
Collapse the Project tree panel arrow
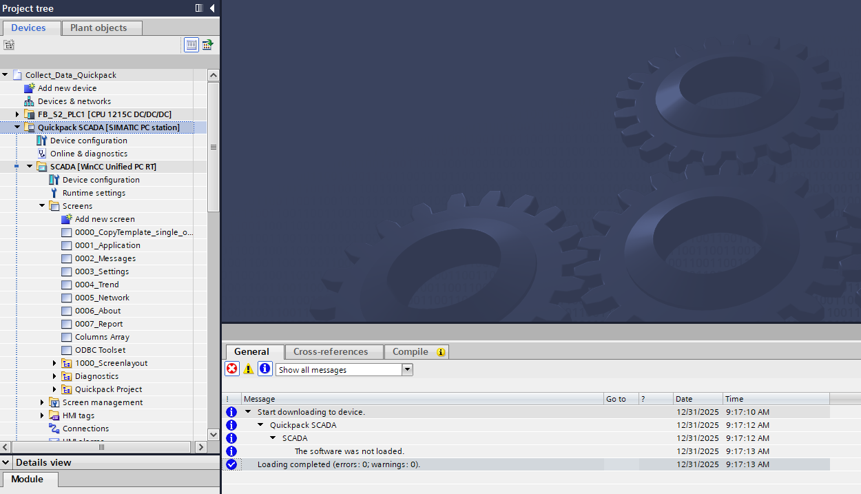tap(212, 8)
